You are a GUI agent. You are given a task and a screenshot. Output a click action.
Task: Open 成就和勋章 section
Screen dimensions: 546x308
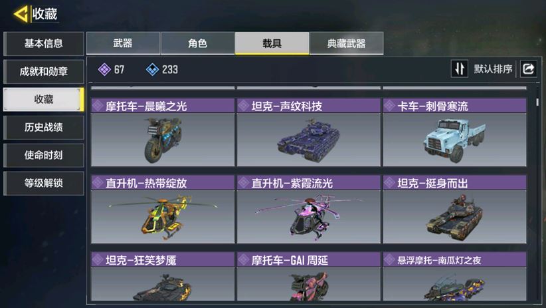tap(44, 71)
